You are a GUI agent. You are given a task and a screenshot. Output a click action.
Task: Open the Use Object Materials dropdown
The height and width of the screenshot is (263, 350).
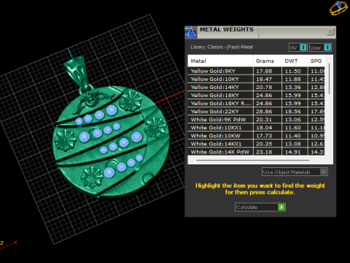click(295, 172)
